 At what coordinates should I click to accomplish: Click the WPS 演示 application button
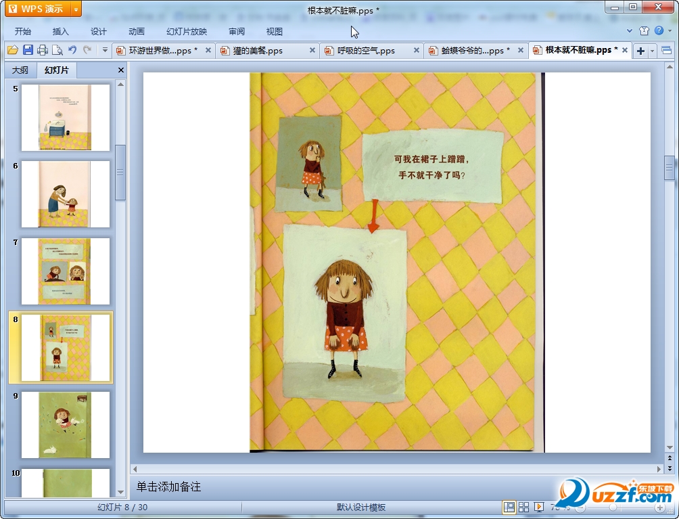tap(38, 9)
